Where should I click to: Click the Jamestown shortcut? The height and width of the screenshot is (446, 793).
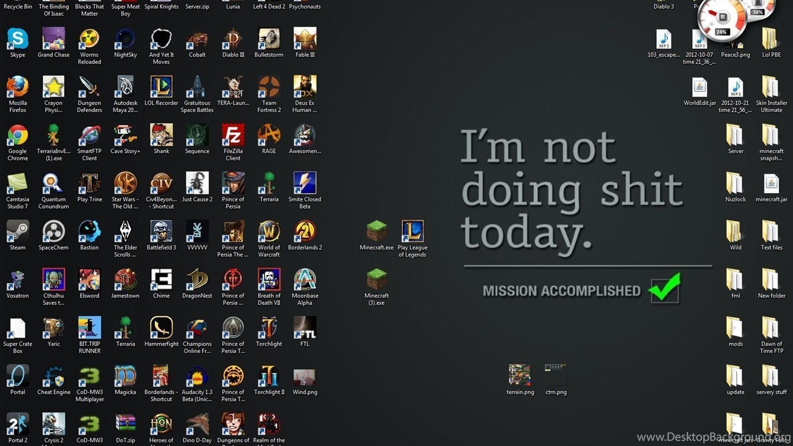pyautogui.click(x=125, y=280)
